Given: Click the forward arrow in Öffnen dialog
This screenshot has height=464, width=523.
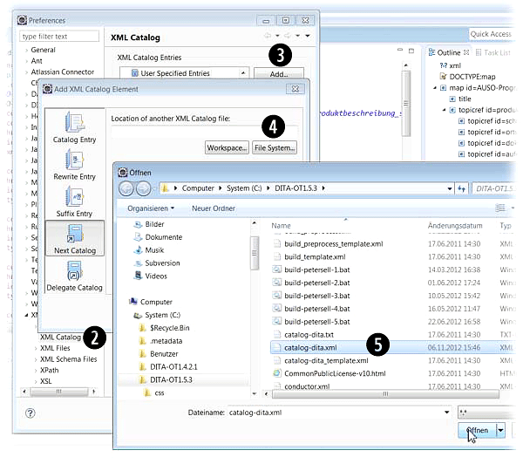Looking at the screenshot, I should (x=144, y=188).
